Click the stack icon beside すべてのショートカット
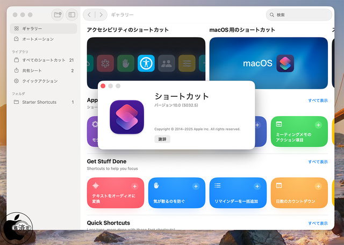Image resolution: width=344 pixels, height=245 pixels. coord(16,60)
